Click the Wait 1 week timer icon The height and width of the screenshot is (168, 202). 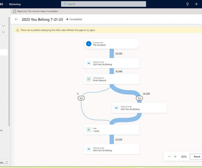click(x=89, y=130)
